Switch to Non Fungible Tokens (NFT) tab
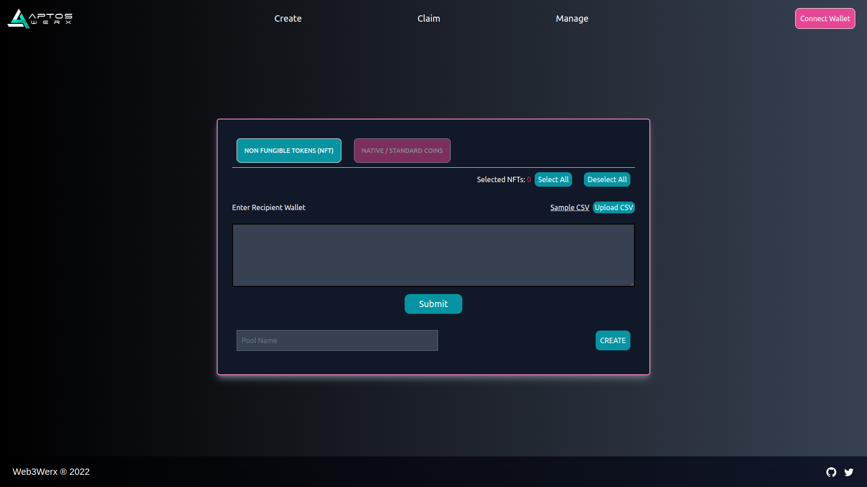This screenshot has height=487, width=867. click(289, 150)
